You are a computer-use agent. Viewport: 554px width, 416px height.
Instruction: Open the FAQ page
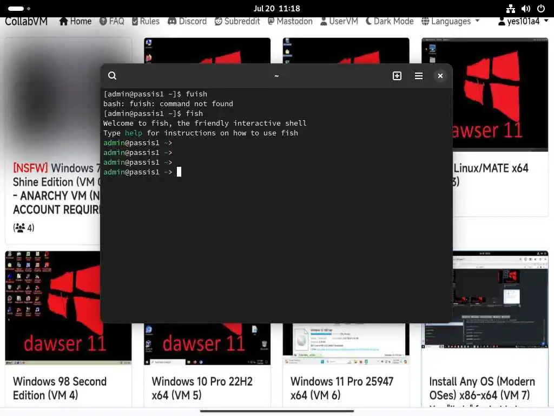click(111, 21)
